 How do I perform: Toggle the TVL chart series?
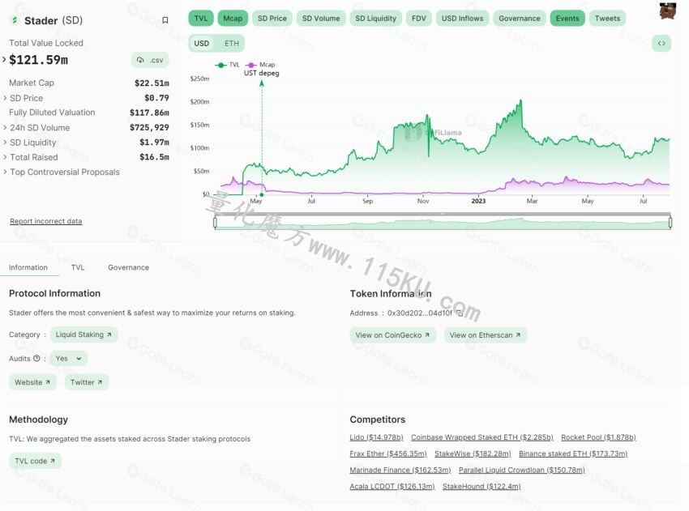(x=201, y=19)
